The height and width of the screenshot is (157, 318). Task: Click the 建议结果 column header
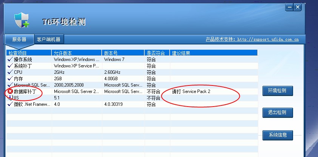point(214,53)
